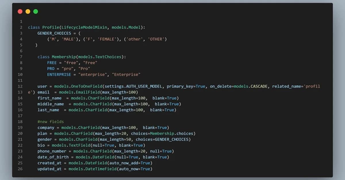345x180 pixels.
Task: Click the green maximize traffic light button
Action: 35,11
